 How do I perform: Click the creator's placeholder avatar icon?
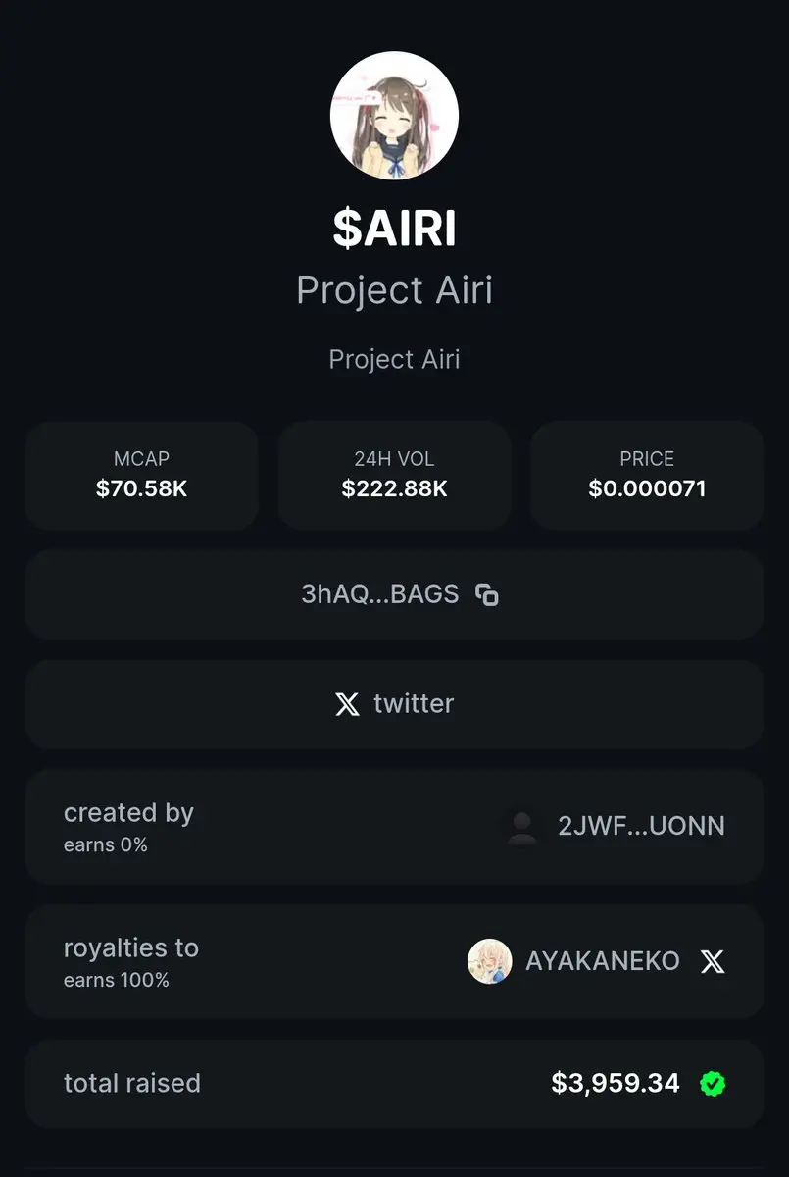tap(522, 827)
